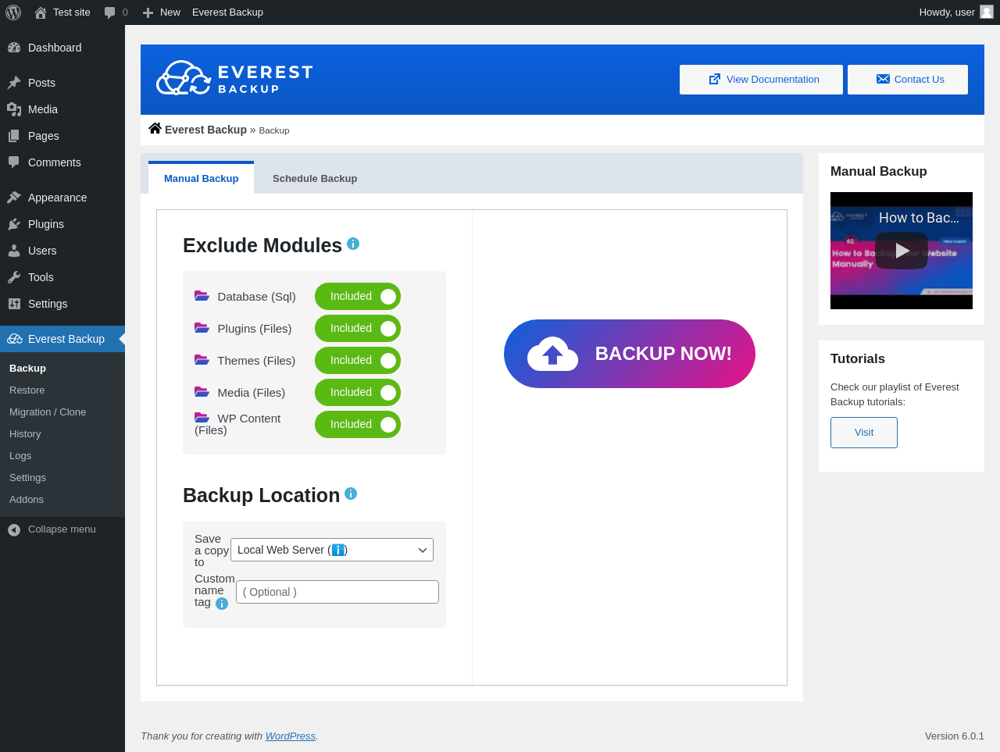Image resolution: width=1000 pixels, height=752 pixels.
Task: Switch to the Schedule Backup tab
Action: coord(315,178)
